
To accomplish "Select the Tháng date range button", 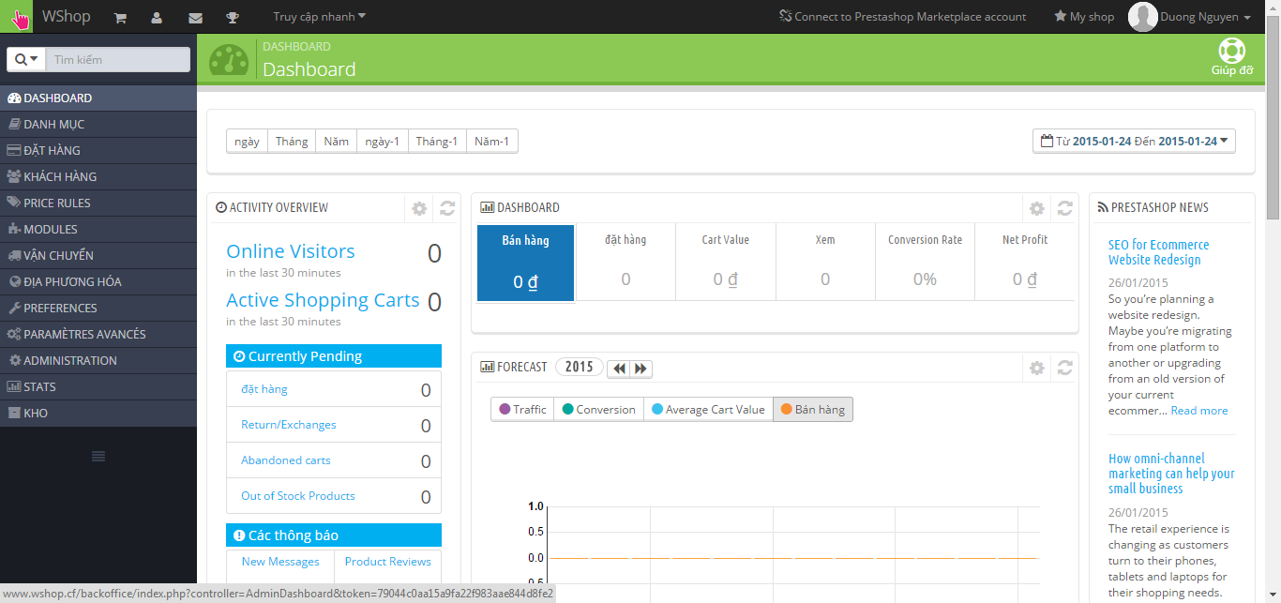I will tap(292, 142).
